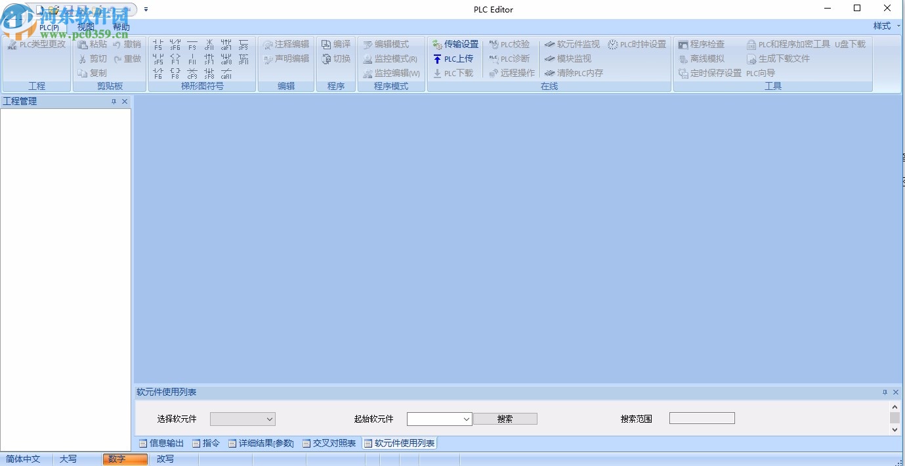Open PLC类型更改 type change tool
The width and height of the screenshot is (905, 466).
[36, 44]
